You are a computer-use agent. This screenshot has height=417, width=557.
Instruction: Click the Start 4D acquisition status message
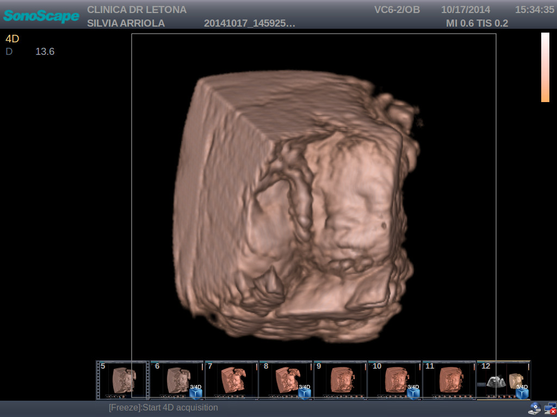pyautogui.click(x=163, y=407)
